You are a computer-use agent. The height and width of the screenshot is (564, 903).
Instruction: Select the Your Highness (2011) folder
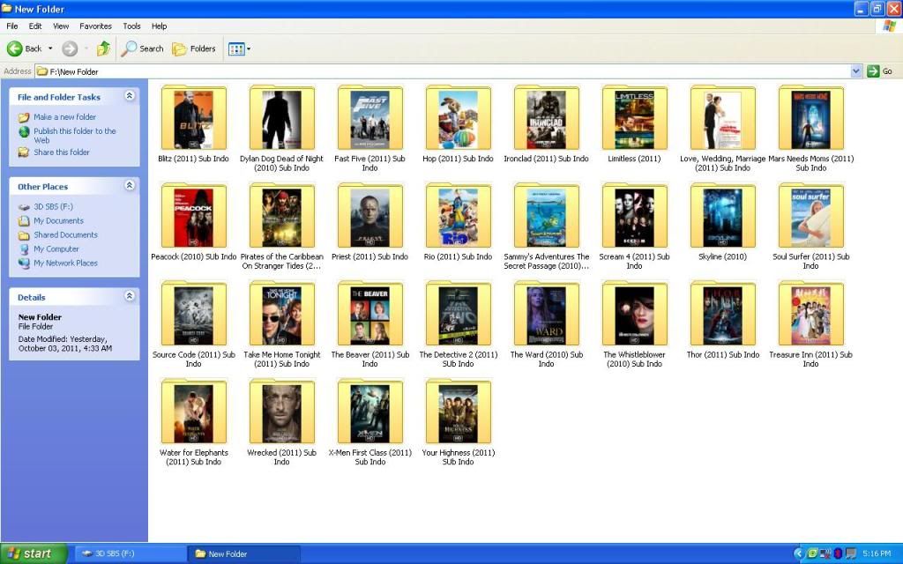458,422
